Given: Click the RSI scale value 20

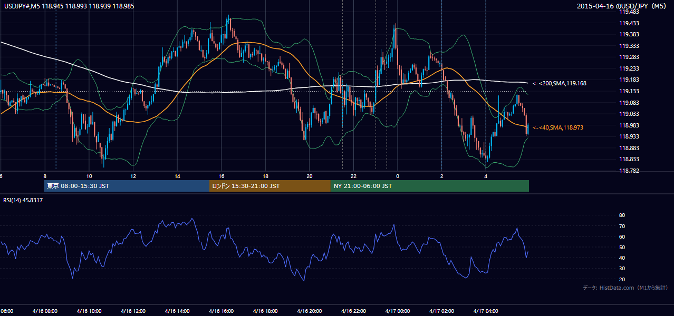Looking at the screenshot, I should [x=622, y=279].
